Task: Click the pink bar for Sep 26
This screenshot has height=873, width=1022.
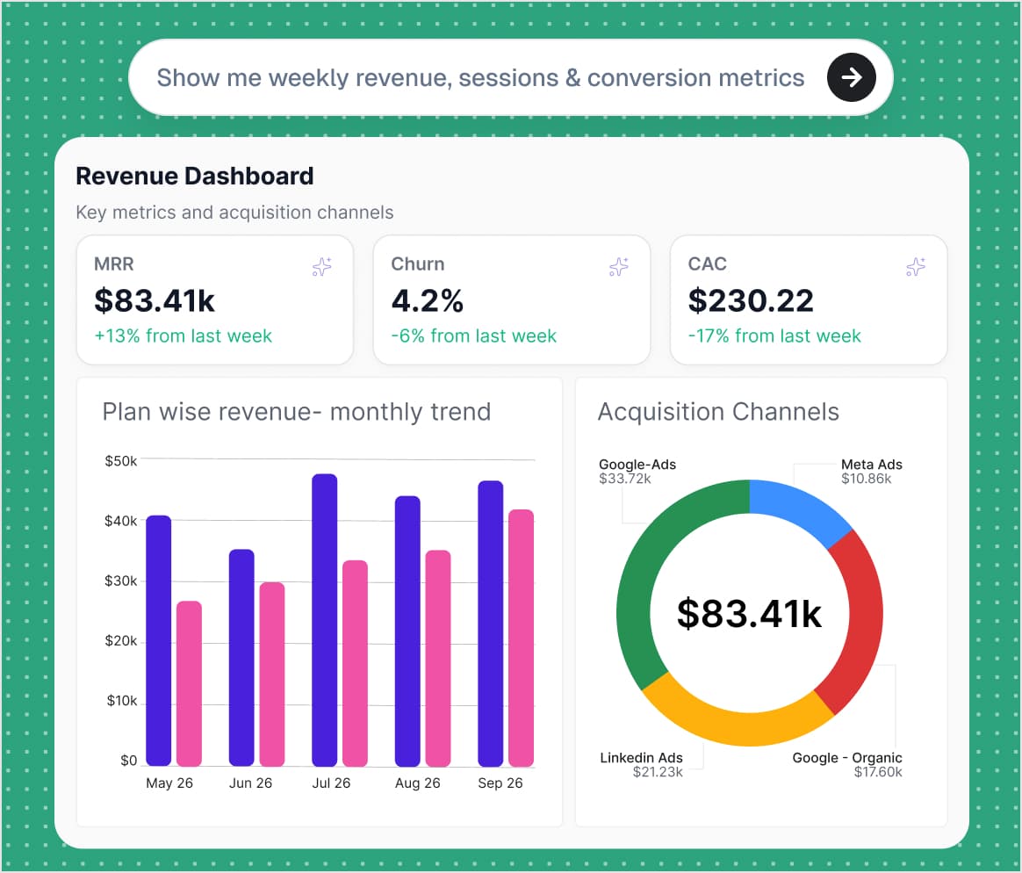Action: click(x=522, y=638)
